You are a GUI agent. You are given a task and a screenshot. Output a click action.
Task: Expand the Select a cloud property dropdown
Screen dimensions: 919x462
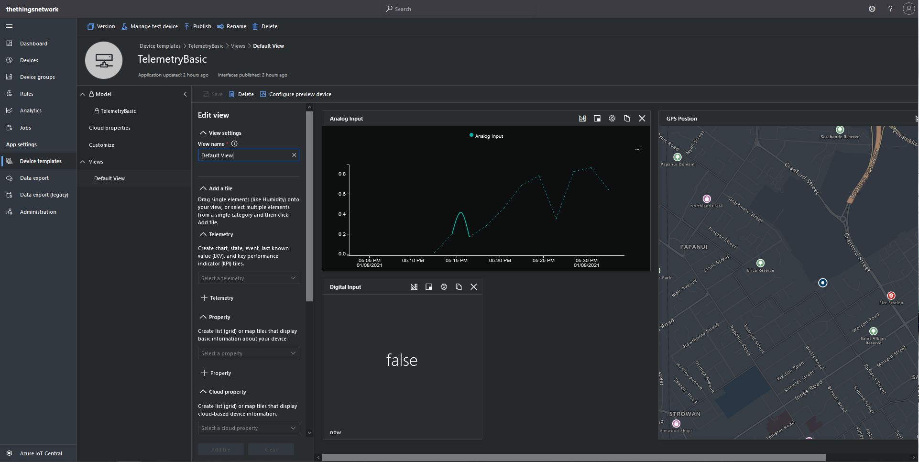248,428
